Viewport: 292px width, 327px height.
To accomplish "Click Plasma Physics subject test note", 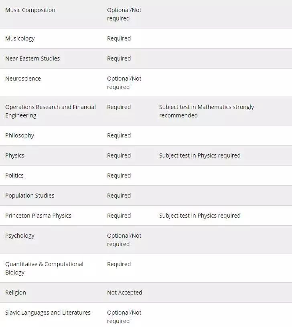I will click(200, 216).
